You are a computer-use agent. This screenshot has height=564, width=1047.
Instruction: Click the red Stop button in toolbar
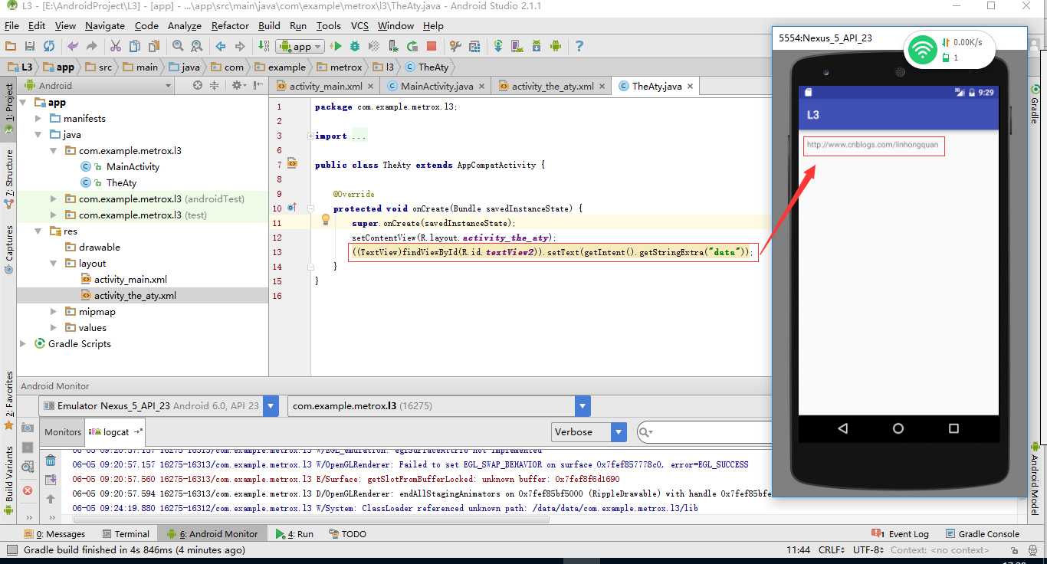[x=432, y=46]
